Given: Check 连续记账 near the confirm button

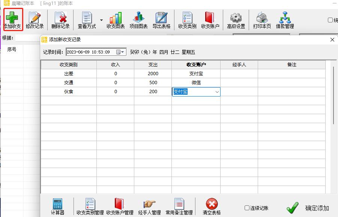Looking at the screenshot, I should pyautogui.click(x=247, y=208).
